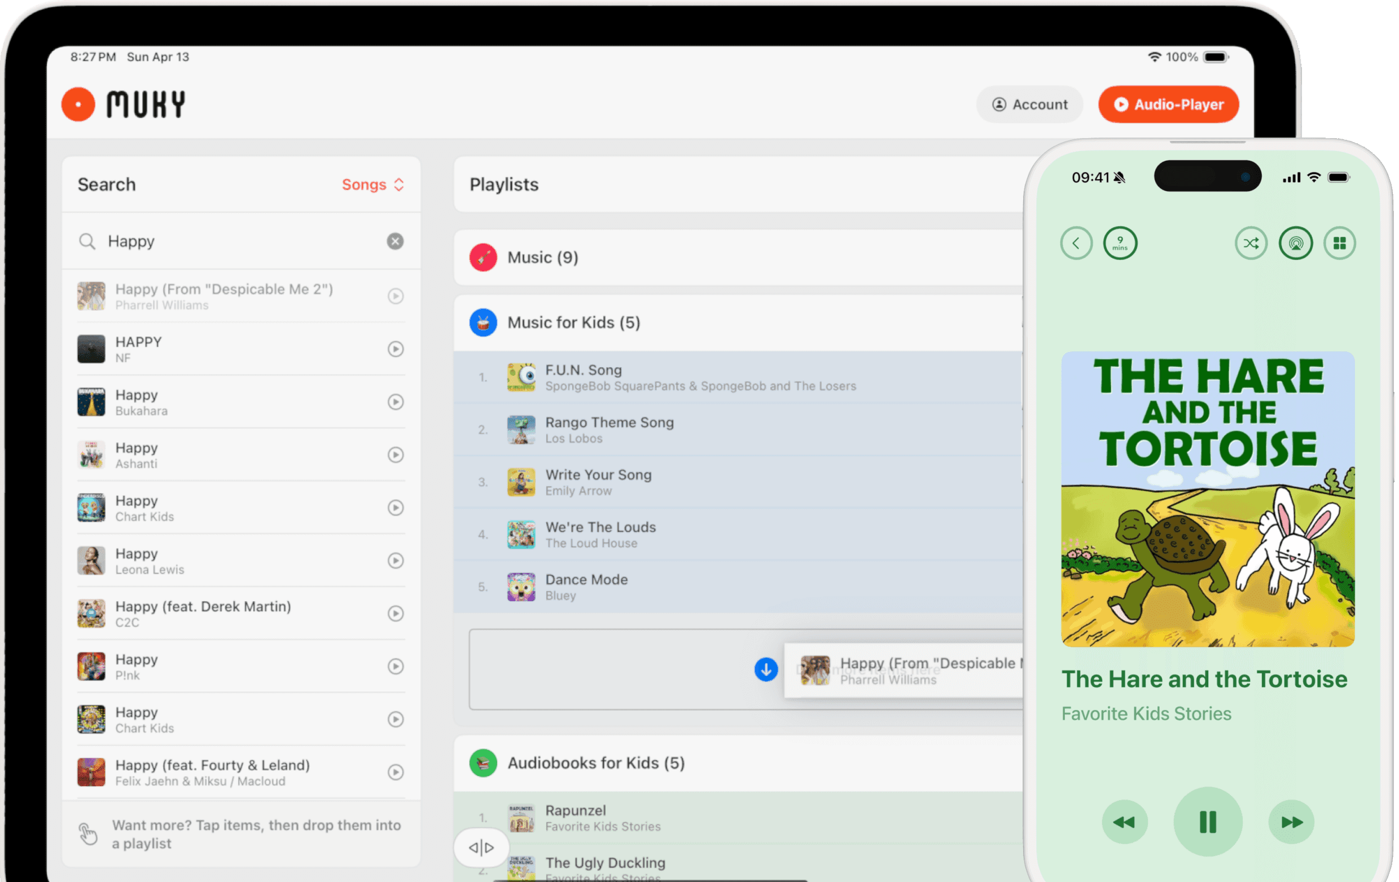
Task: Click the iPad battery indicator
Action: click(x=1216, y=57)
